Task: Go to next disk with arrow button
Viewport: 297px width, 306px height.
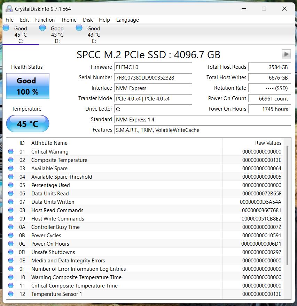Action: (x=286, y=54)
